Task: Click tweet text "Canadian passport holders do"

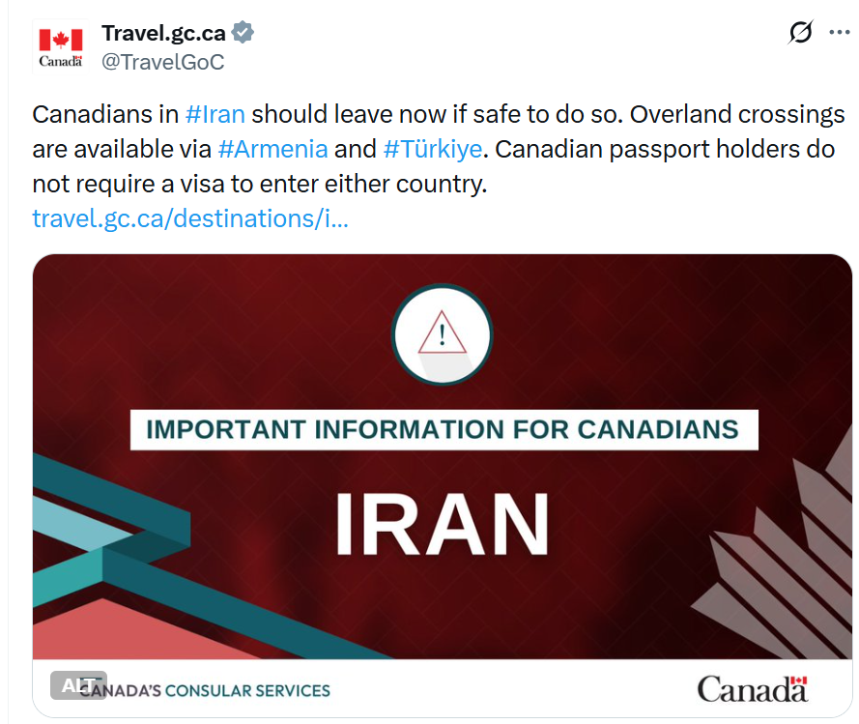Action: pos(665,150)
